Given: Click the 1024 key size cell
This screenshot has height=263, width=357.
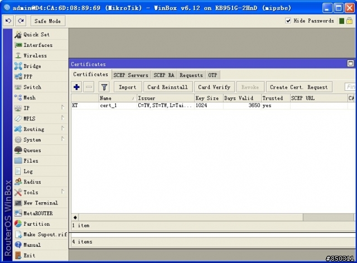Looking at the screenshot, I should tap(209, 105).
